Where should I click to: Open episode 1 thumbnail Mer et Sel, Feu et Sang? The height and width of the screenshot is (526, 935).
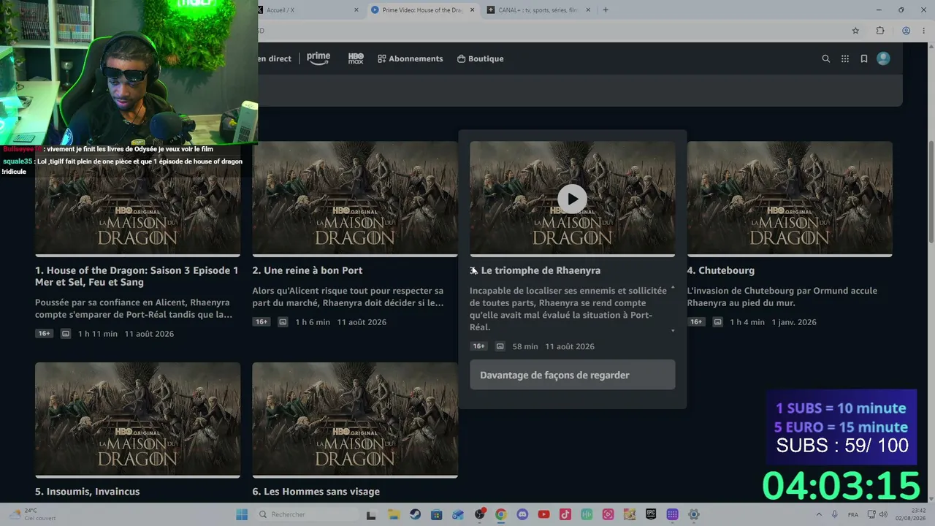137,199
